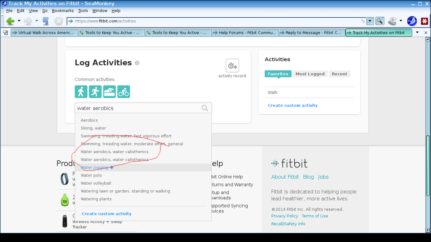
Task: Switch to the Reply to Message tab
Action: click(311, 33)
